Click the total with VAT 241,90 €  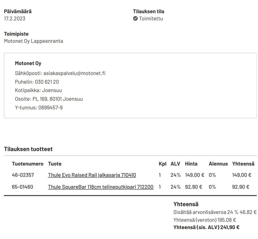(x=230, y=227)
